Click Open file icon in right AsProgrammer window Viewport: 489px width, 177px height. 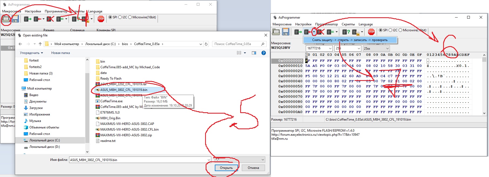[276, 32]
